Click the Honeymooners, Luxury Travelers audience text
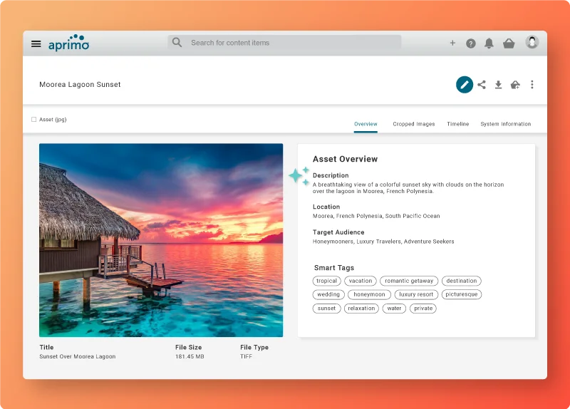This screenshot has width=570, height=409. [x=383, y=242]
